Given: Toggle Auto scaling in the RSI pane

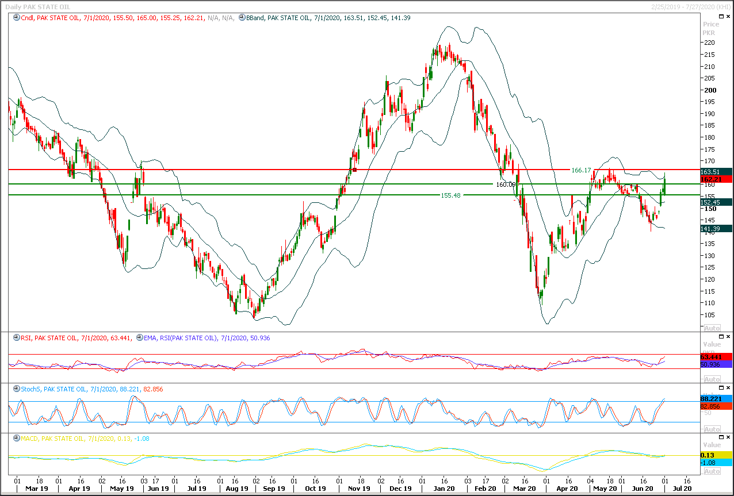Looking at the screenshot, I should point(712,379).
